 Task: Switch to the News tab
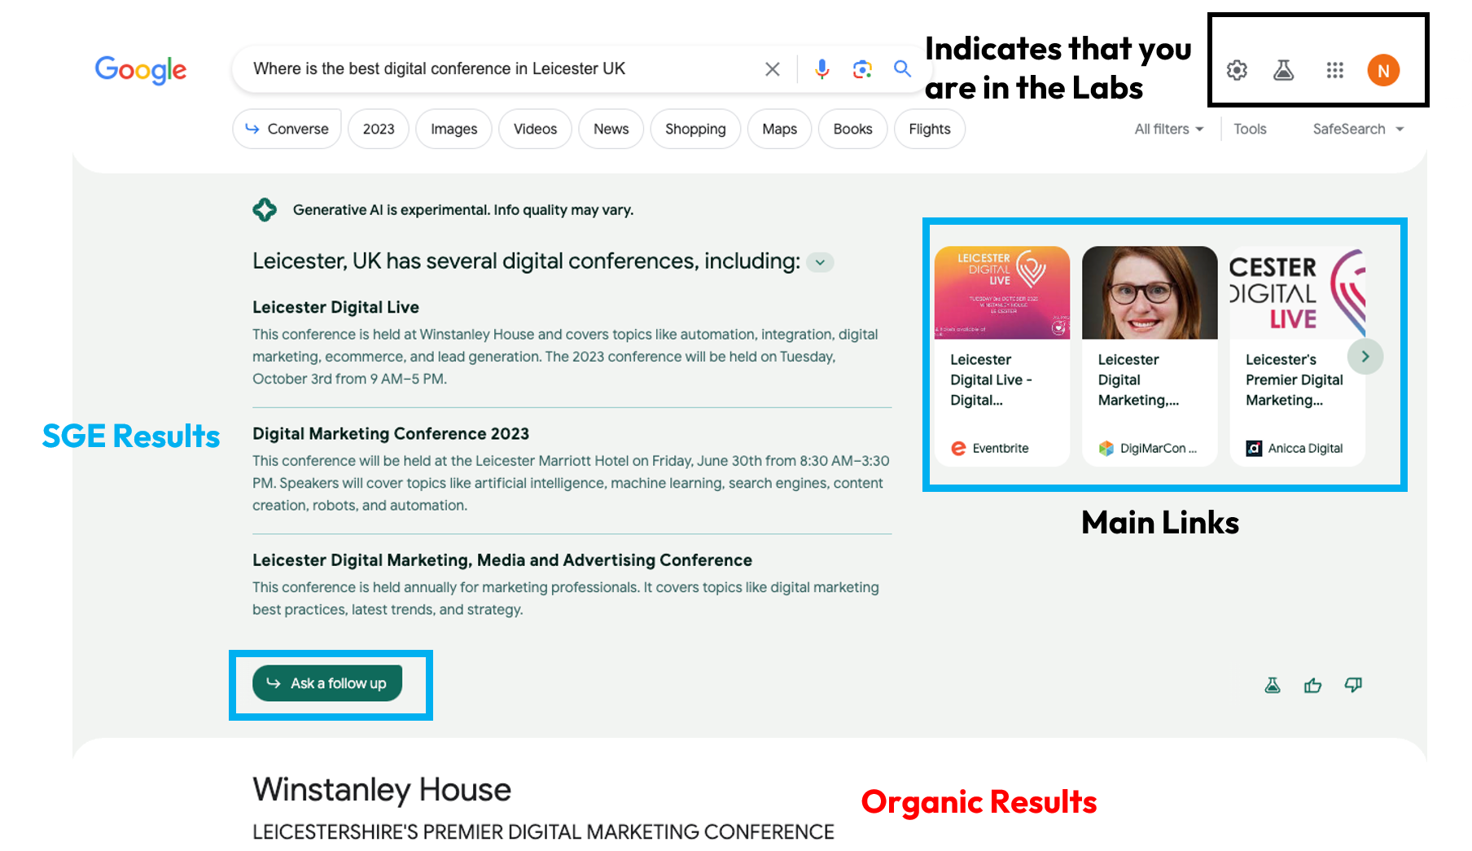pyautogui.click(x=611, y=129)
